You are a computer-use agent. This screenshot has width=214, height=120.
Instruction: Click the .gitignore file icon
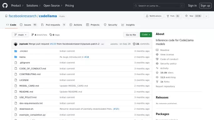[x=16, y=63]
